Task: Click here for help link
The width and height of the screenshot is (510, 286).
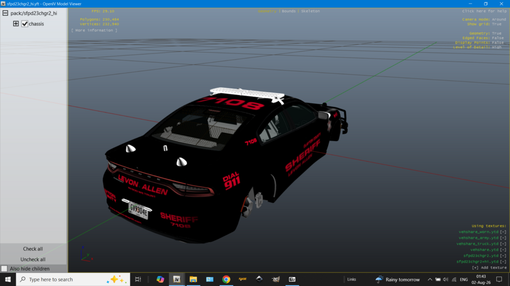Action: point(484,11)
